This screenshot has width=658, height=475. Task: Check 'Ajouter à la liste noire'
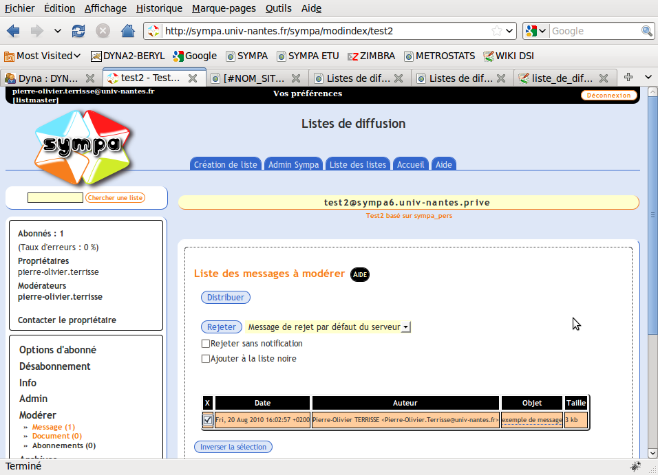[206, 359]
